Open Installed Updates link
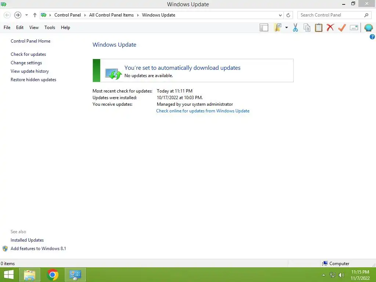The height and width of the screenshot is (282, 376). pyautogui.click(x=27, y=240)
